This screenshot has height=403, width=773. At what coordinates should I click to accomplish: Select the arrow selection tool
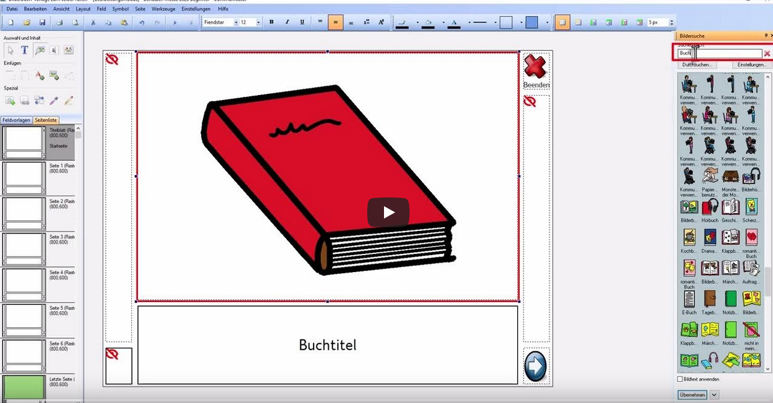coord(10,50)
